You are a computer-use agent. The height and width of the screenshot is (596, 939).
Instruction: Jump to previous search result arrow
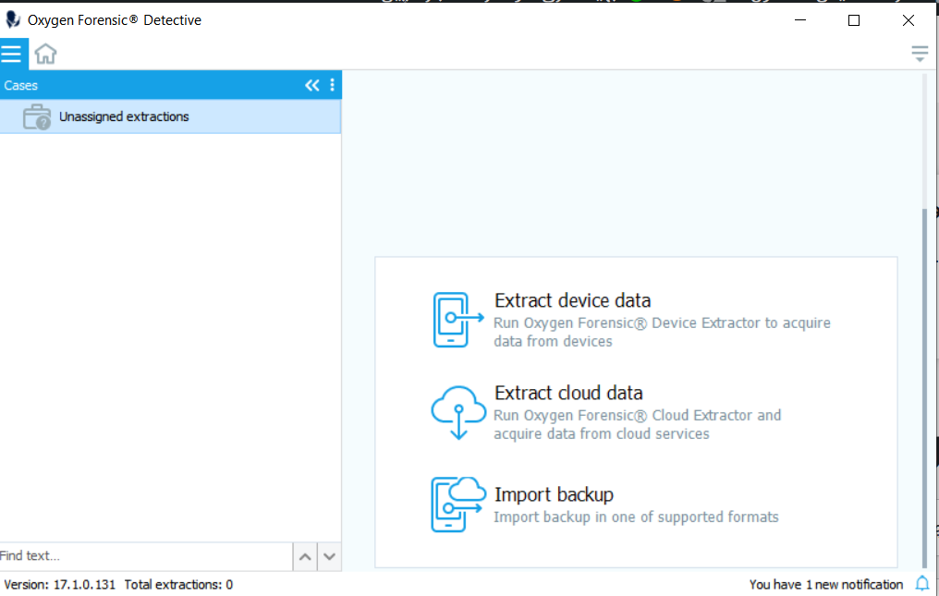point(305,556)
